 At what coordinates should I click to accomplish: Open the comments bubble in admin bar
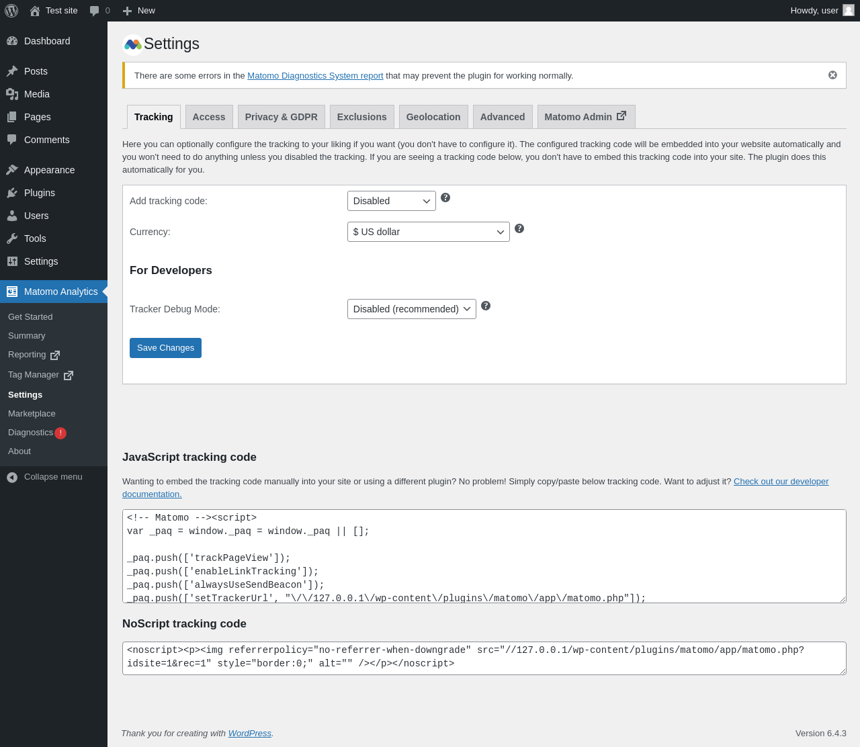click(x=99, y=11)
